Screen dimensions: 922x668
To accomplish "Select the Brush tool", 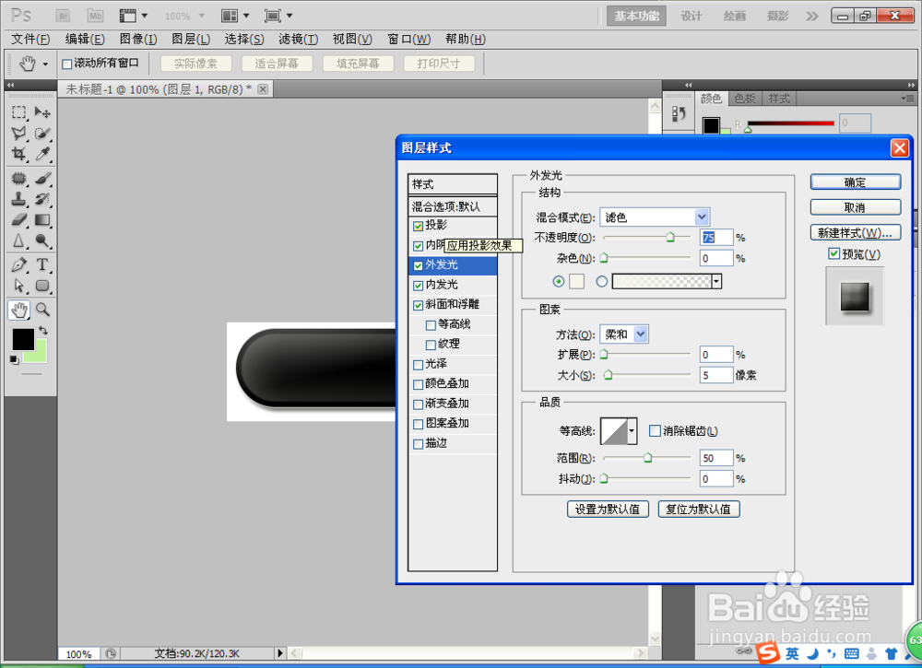I will click(x=42, y=178).
